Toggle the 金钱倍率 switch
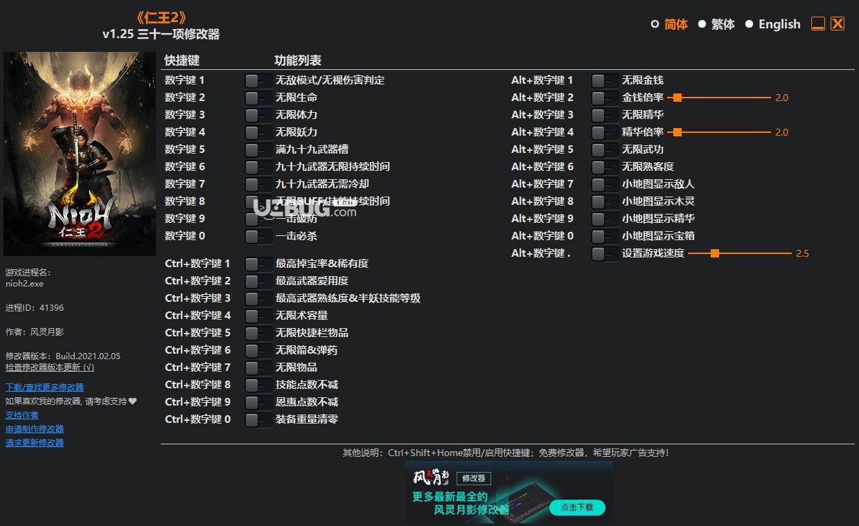The height and width of the screenshot is (526, 859). point(605,98)
